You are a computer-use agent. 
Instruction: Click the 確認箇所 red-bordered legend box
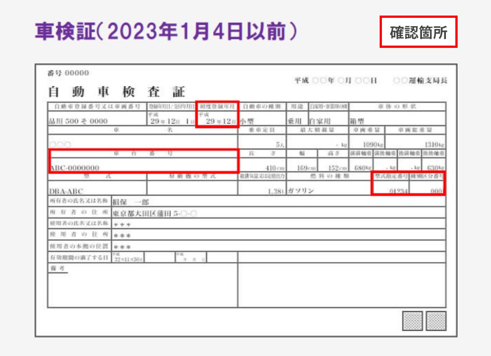418,32
